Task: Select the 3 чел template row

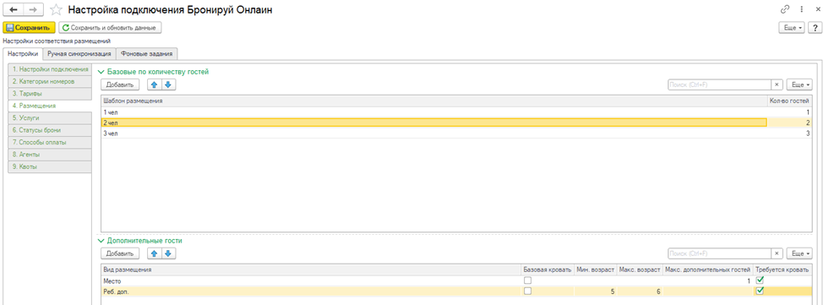Action: [456, 133]
